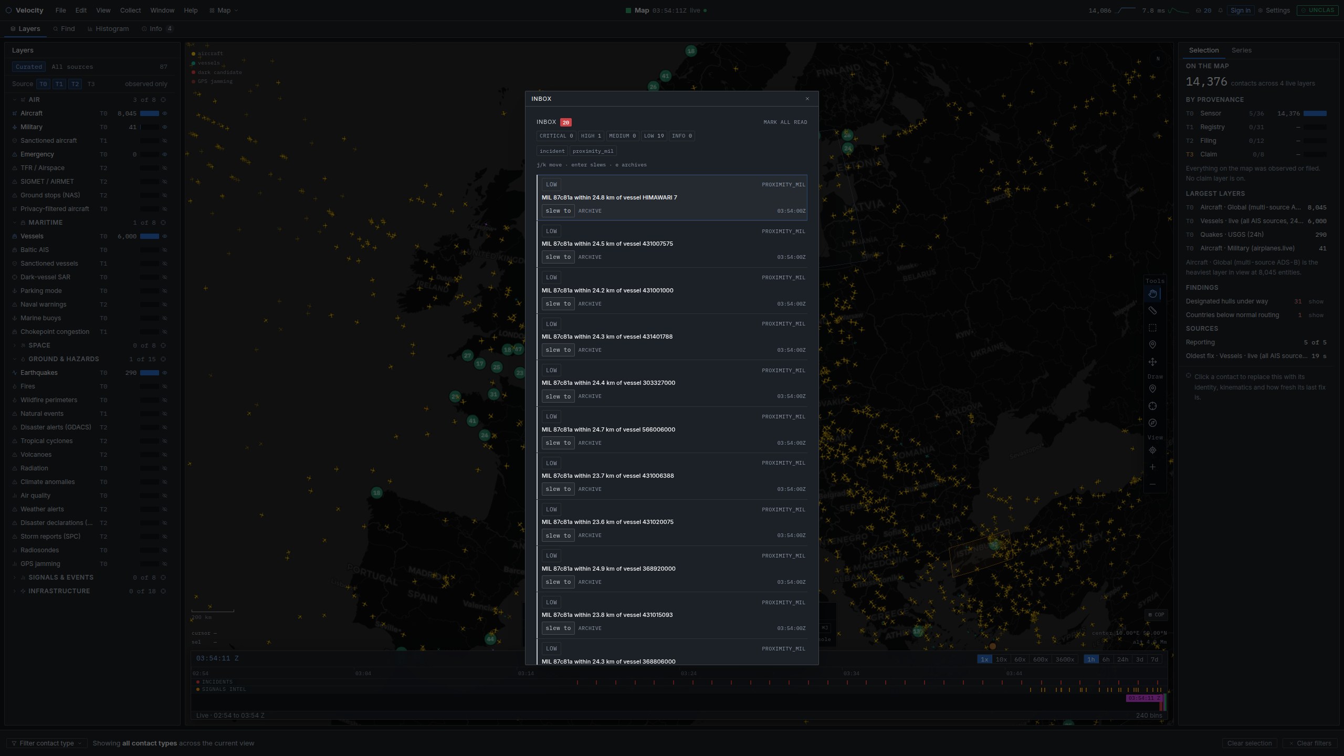The height and width of the screenshot is (756, 1344).
Task: Open the Map workspace dropdown in menu bar
Action: click(224, 10)
